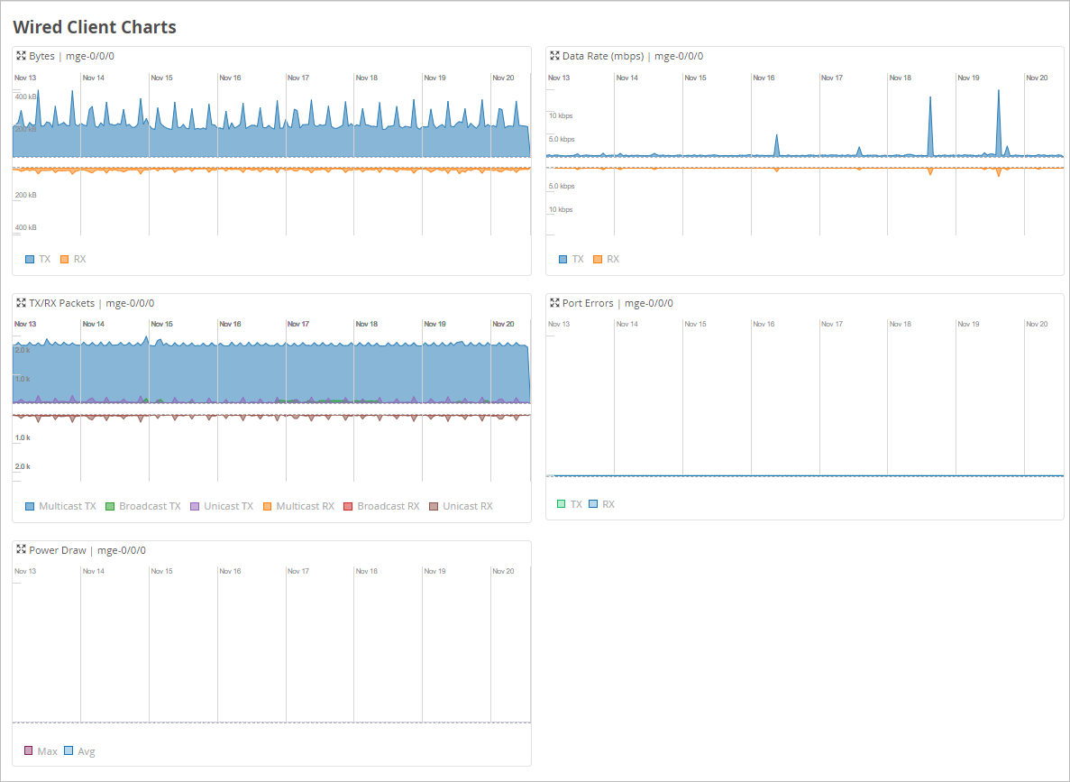Toggle Unicast RX in packets legend
The image size is (1070, 782).
[461, 506]
